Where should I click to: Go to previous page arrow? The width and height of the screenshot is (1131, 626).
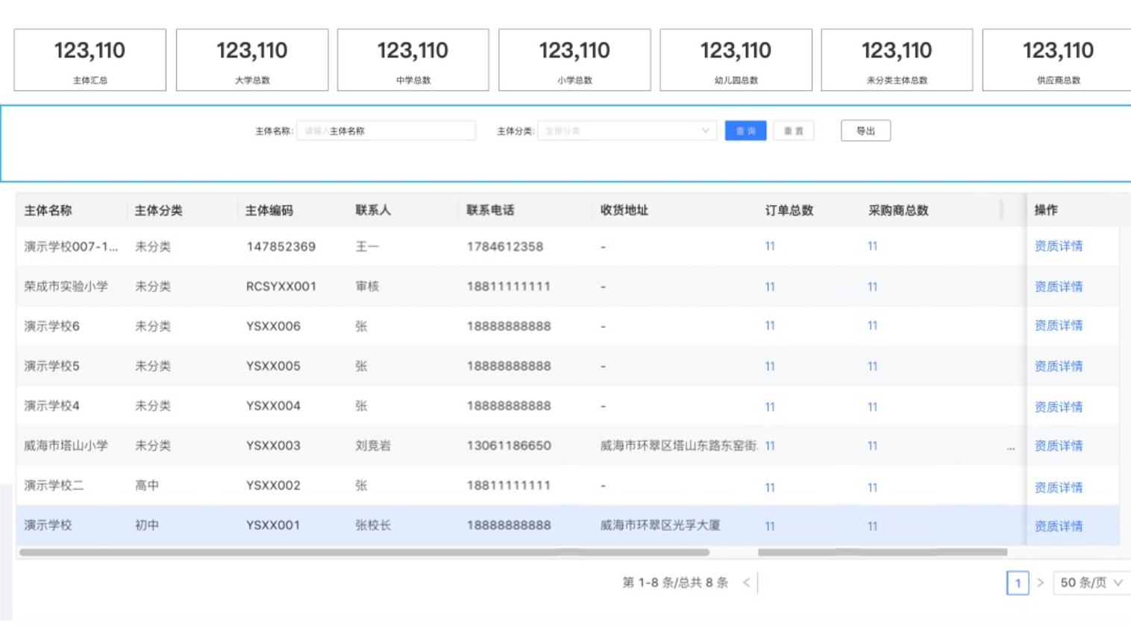click(x=746, y=583)
